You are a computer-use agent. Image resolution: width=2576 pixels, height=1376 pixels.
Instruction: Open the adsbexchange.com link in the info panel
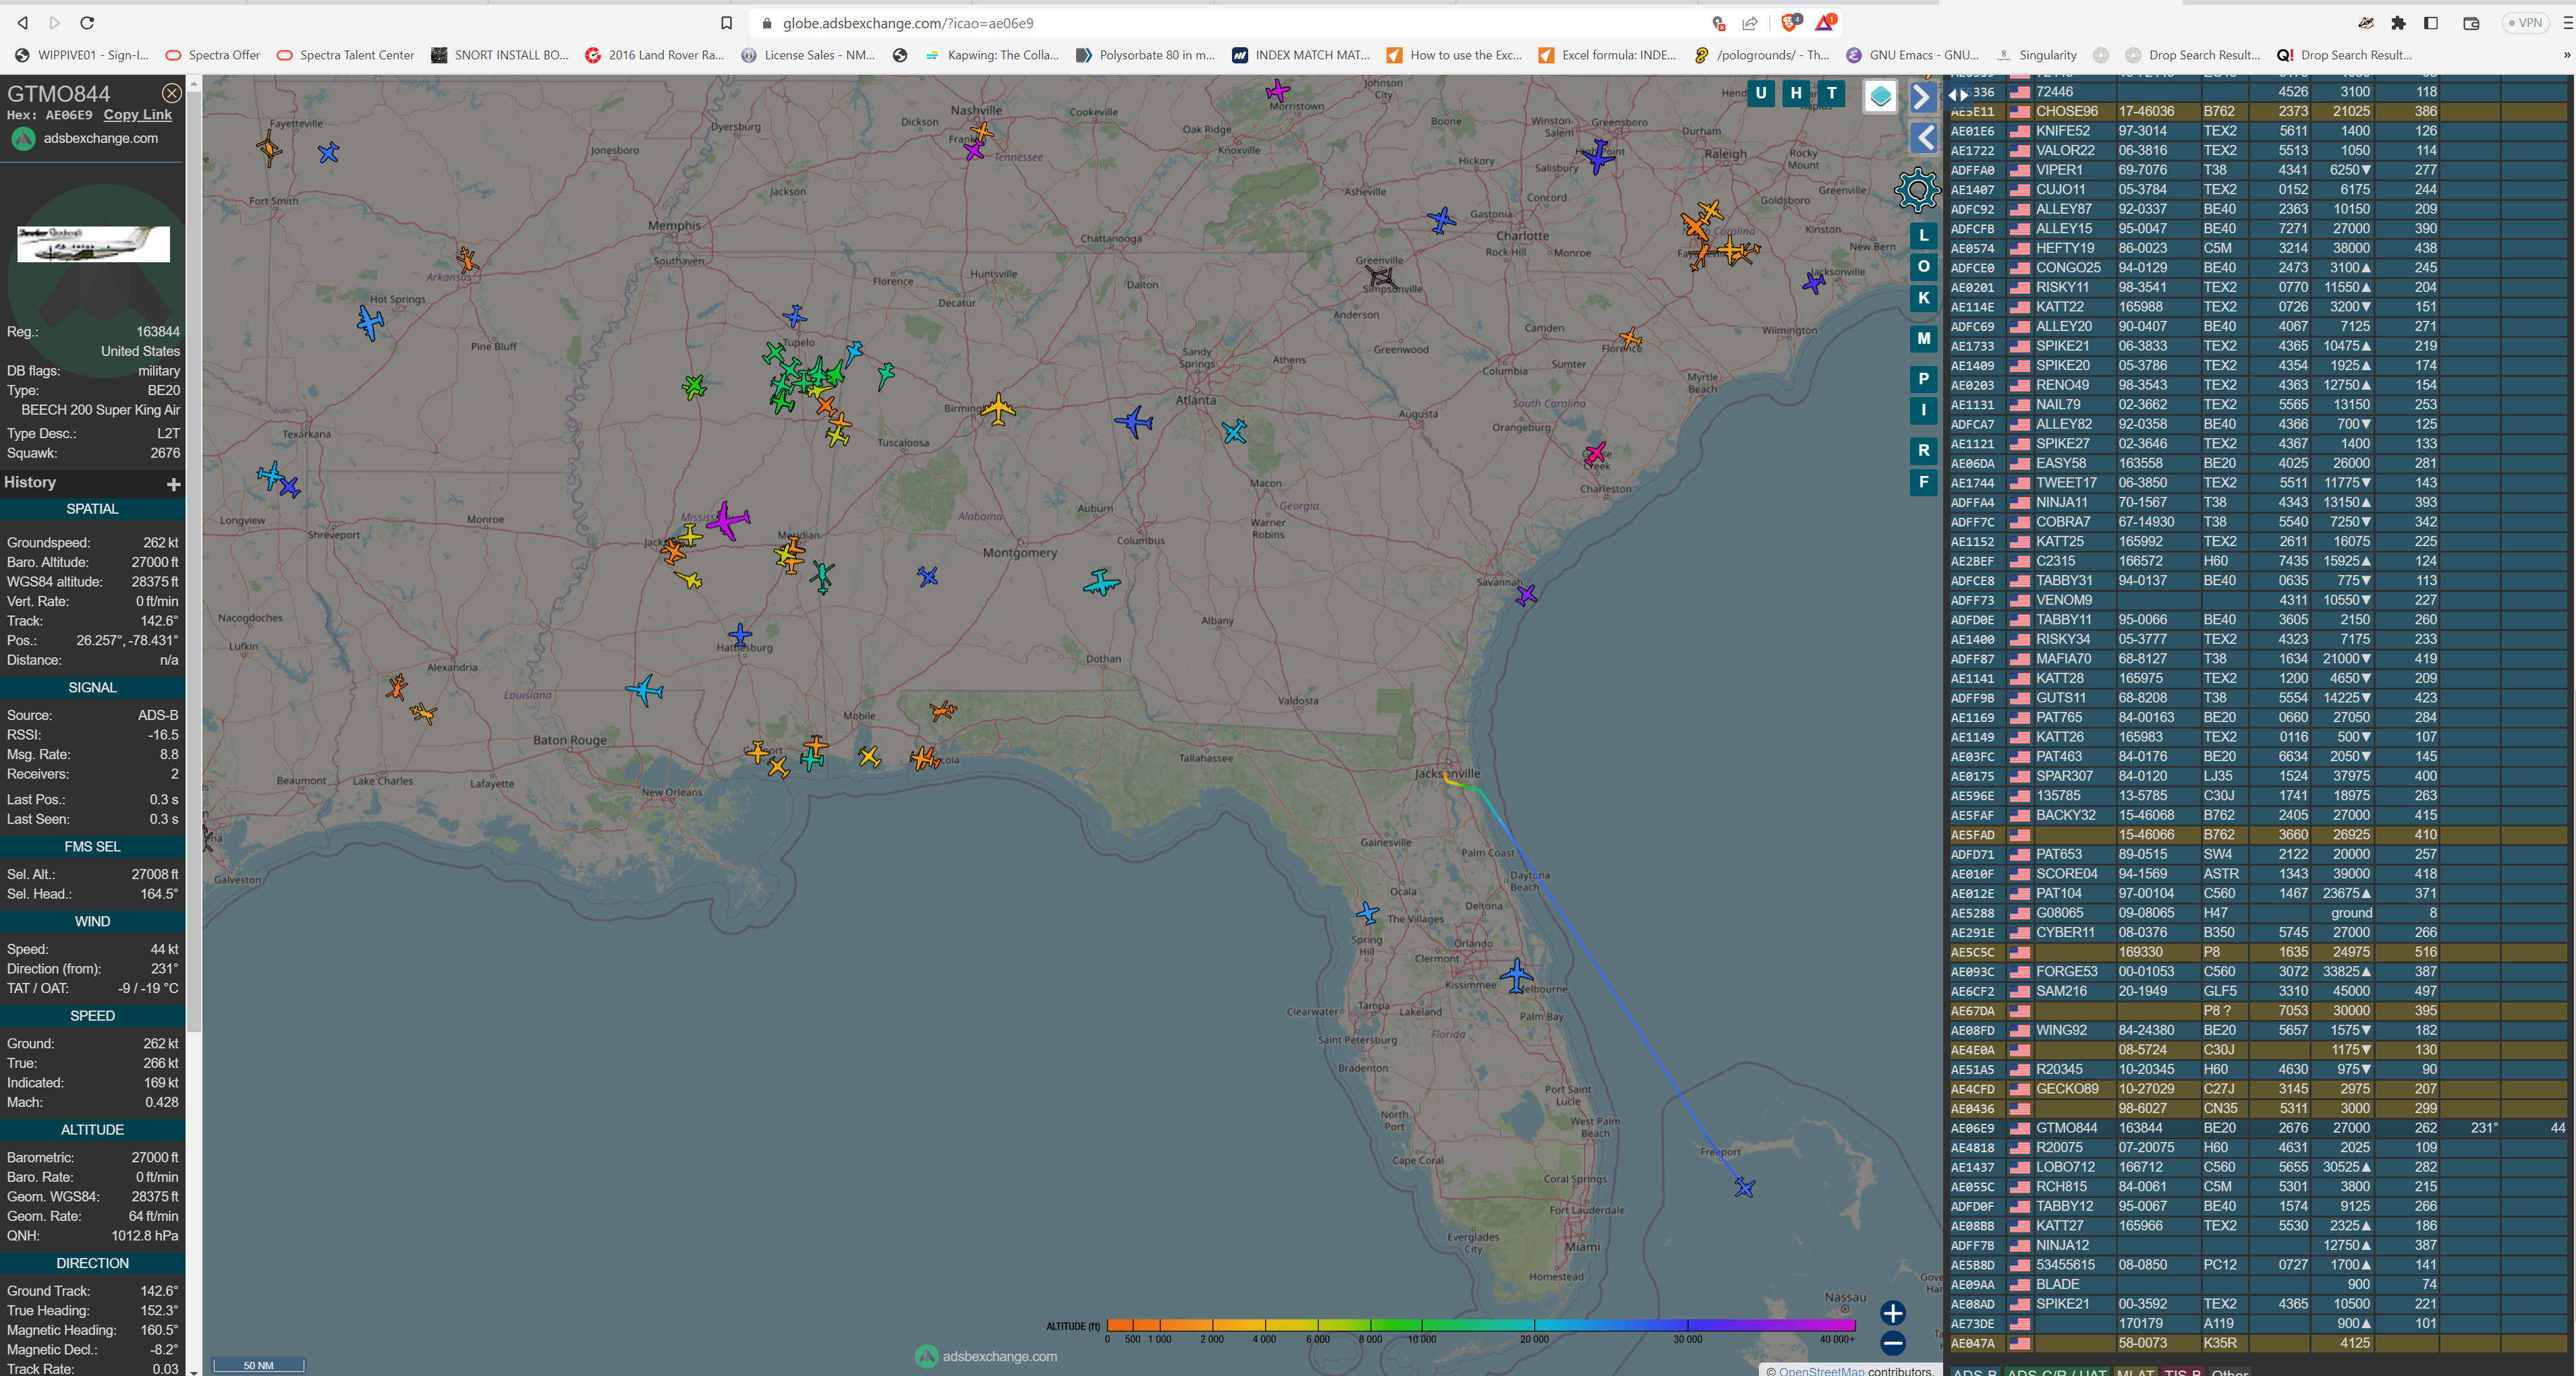click(100, 138)
